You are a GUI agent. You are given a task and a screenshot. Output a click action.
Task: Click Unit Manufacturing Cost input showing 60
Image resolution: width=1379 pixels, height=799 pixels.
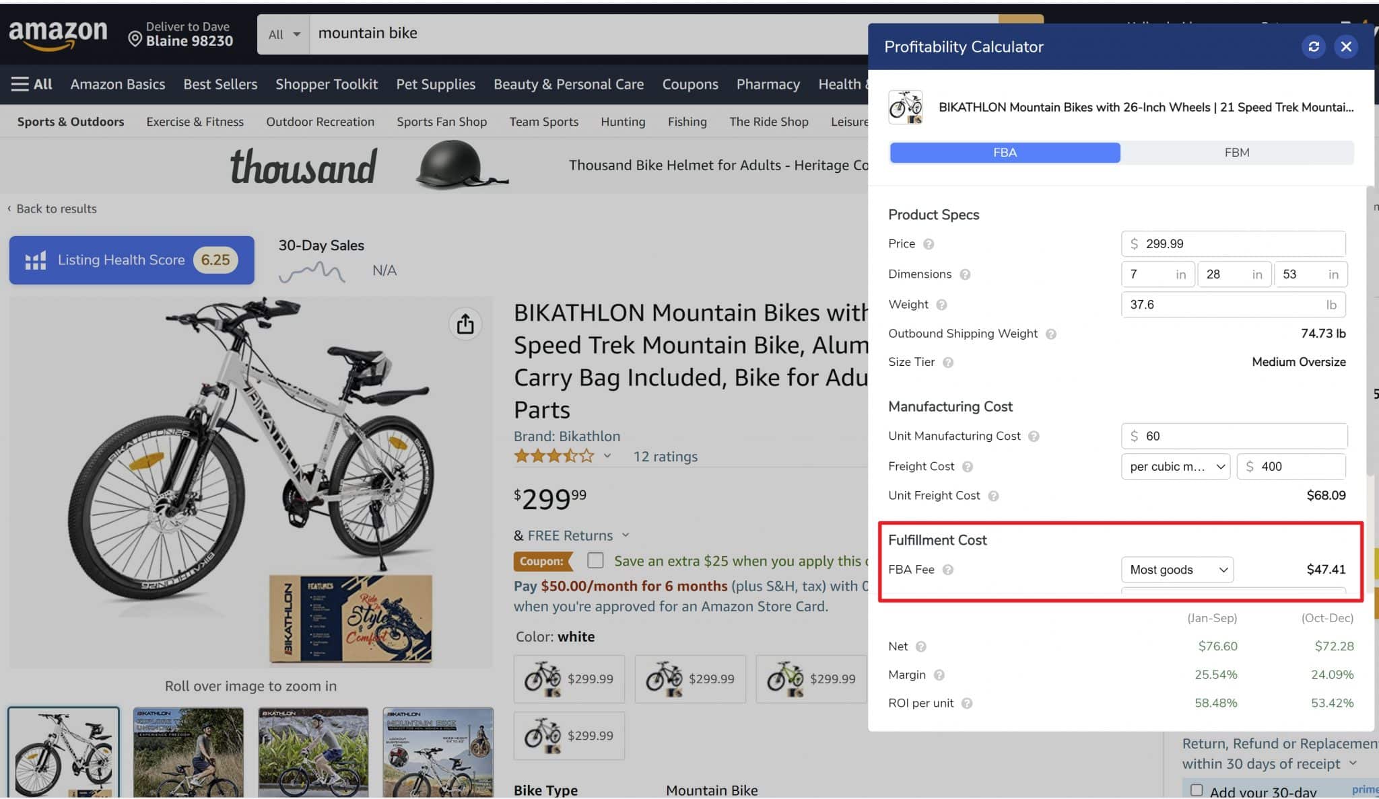(x=1234, y=436)
